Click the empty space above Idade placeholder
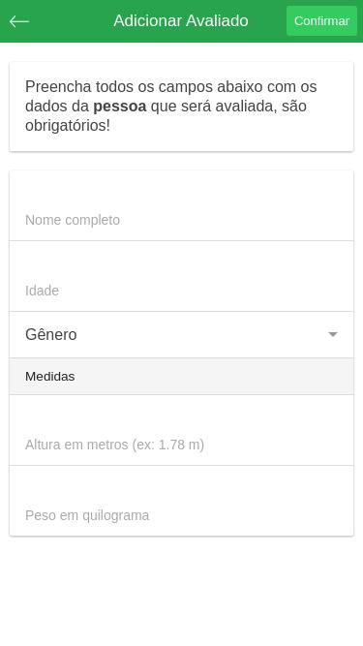 point(182,261)
